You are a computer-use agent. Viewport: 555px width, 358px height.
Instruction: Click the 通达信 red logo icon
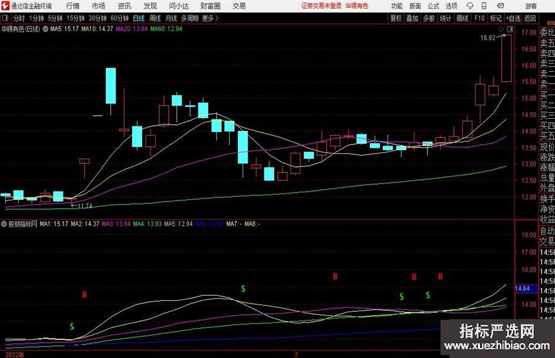click(x=5, y=6)
